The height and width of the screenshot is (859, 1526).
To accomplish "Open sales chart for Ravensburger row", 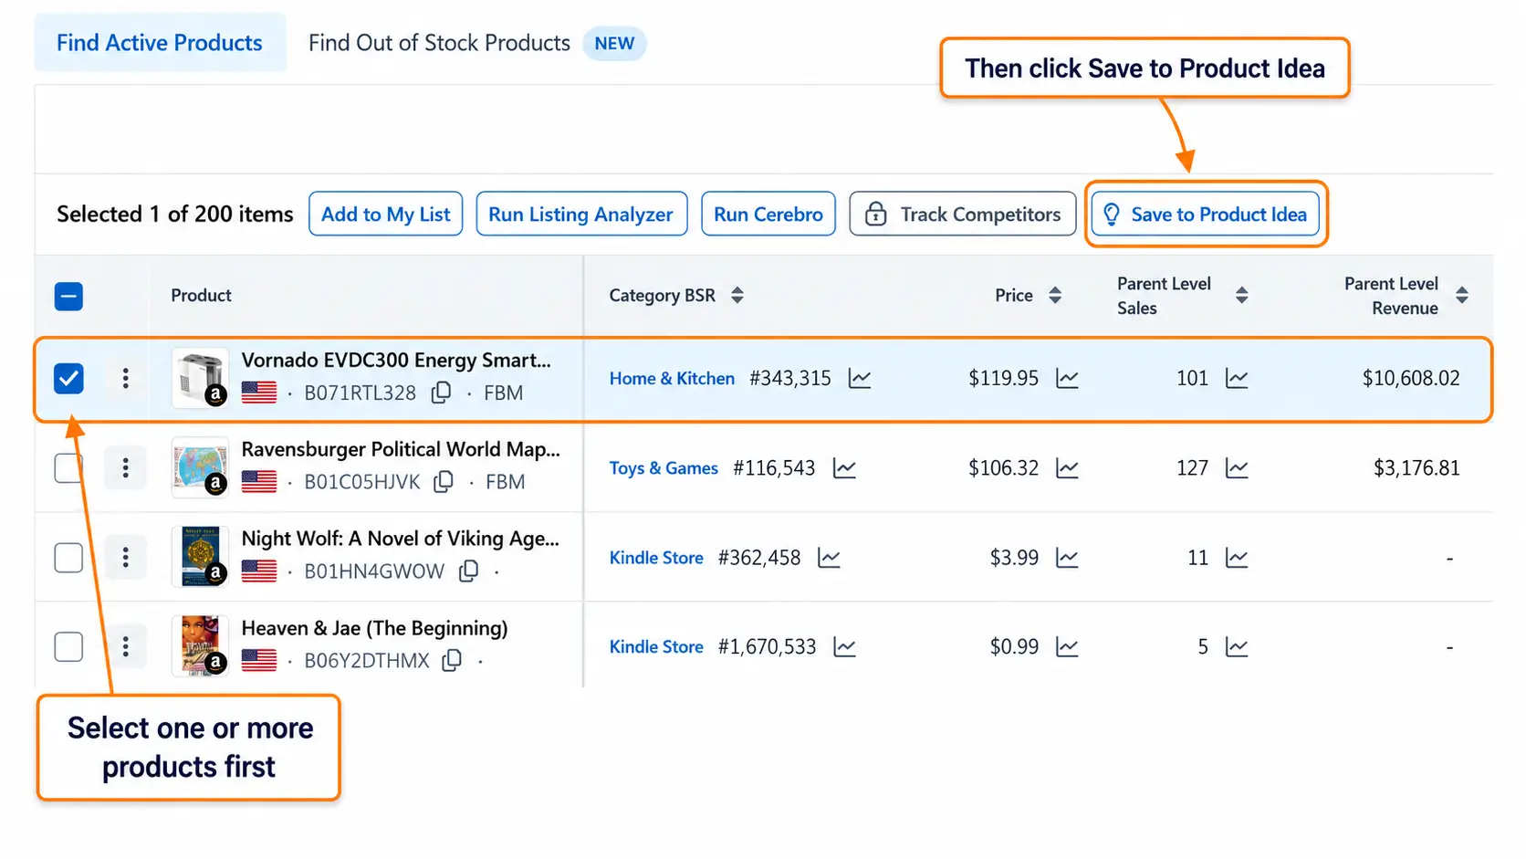I will (x=1237, y=468).
